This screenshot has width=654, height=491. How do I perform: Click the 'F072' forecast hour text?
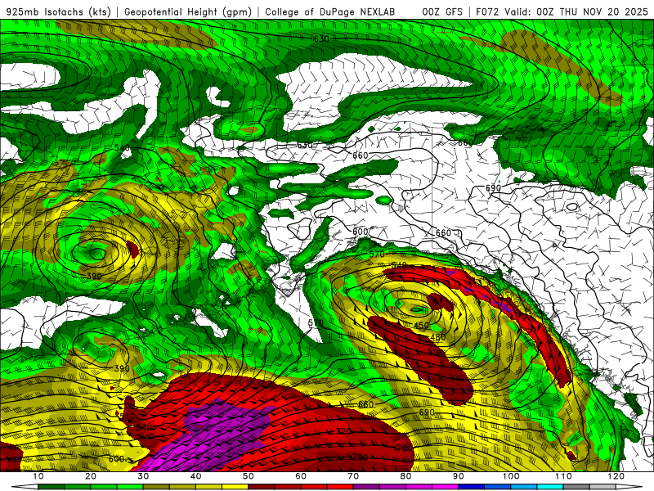486,11
